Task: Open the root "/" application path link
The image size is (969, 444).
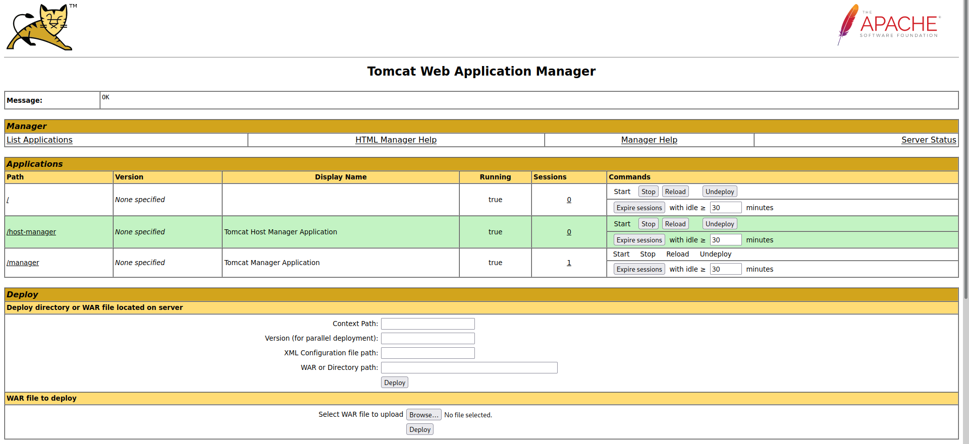Action: (x=8, y=200)
